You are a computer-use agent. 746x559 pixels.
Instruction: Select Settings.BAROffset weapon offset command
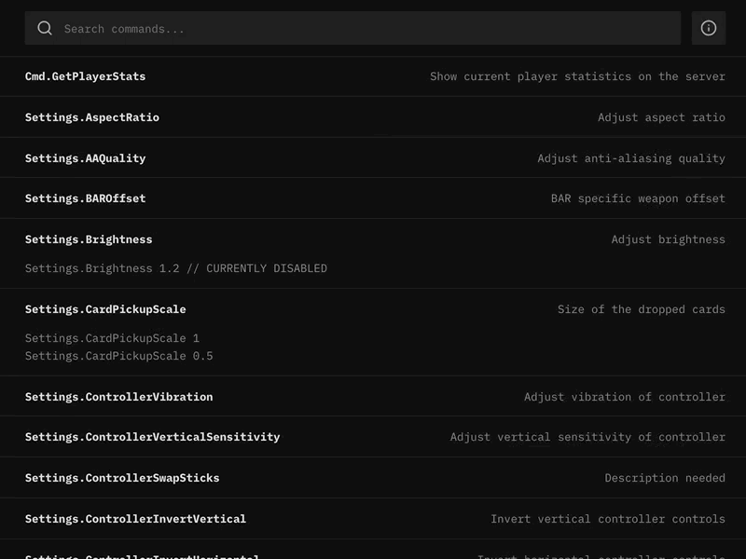84,198
